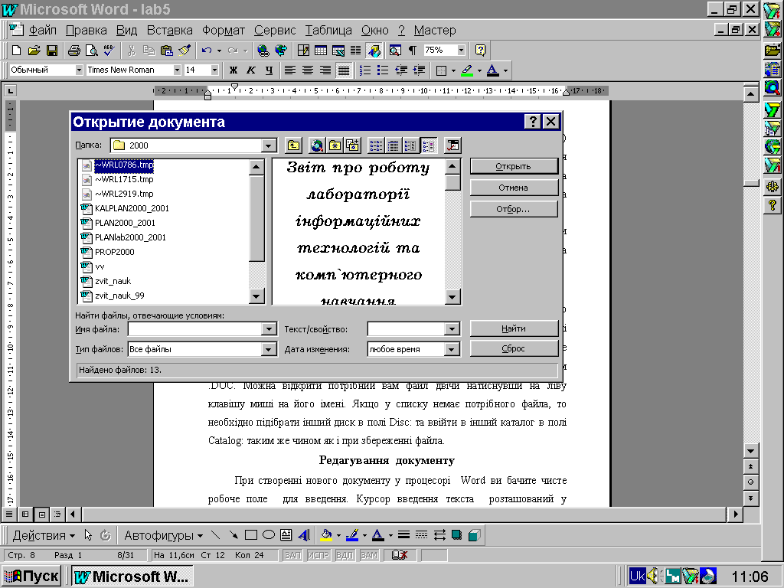Screen dimensions: 784x588
Task: Click the Numbered list icon
Action: coord(365,70)
